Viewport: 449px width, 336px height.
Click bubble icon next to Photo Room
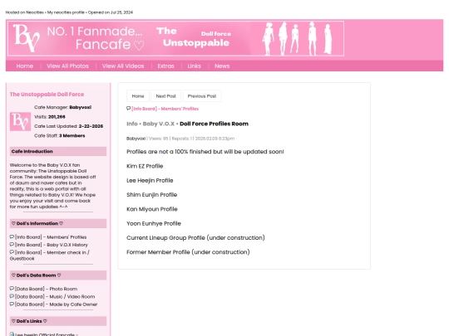12,289
